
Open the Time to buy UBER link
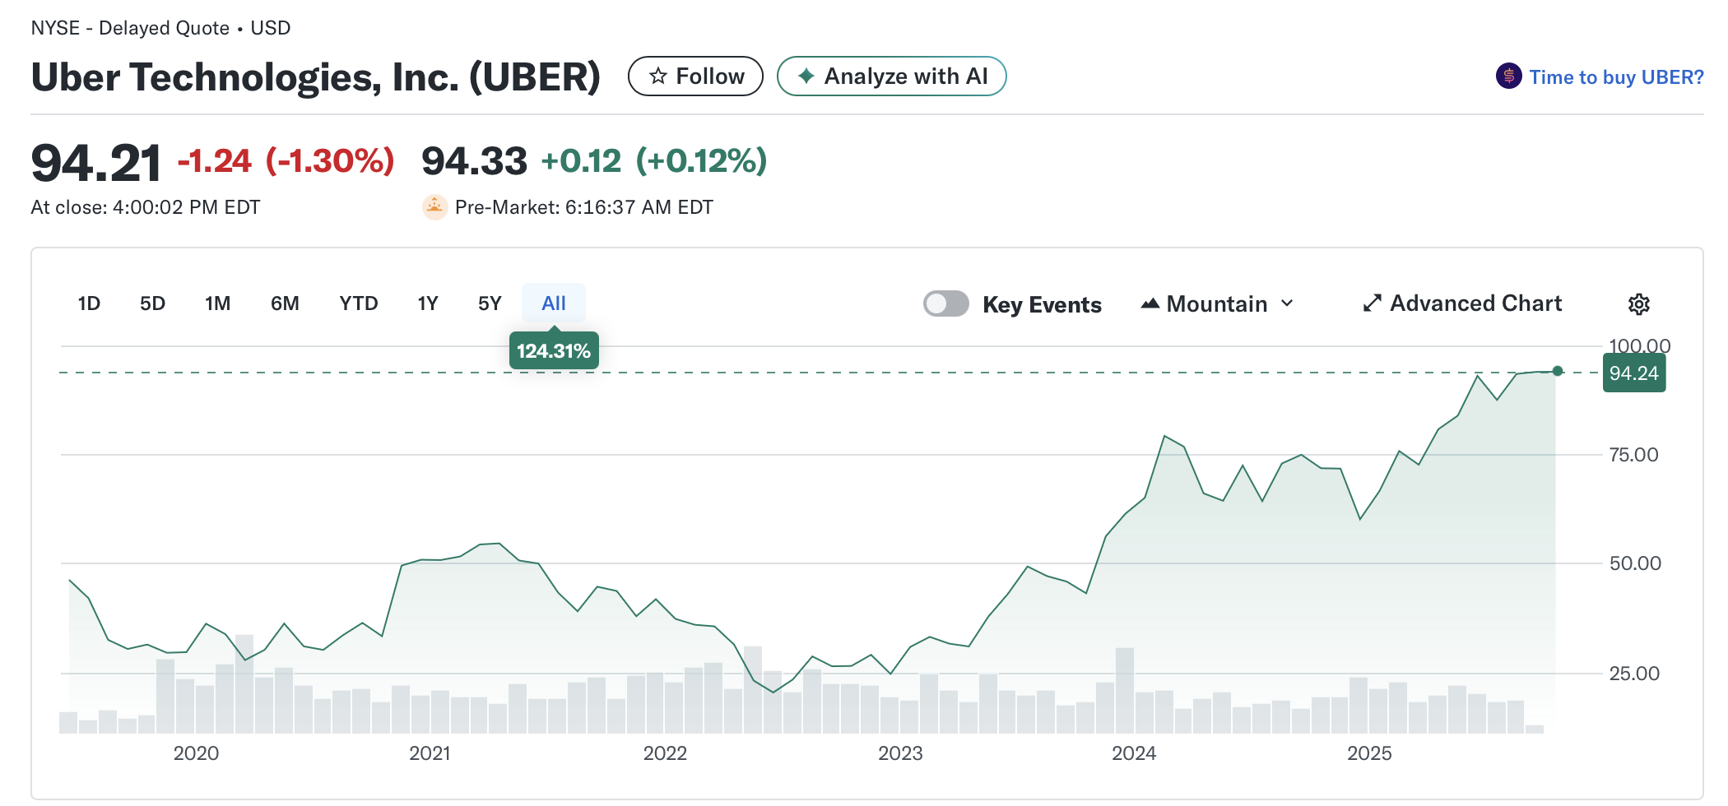(x=1617, y=76)
